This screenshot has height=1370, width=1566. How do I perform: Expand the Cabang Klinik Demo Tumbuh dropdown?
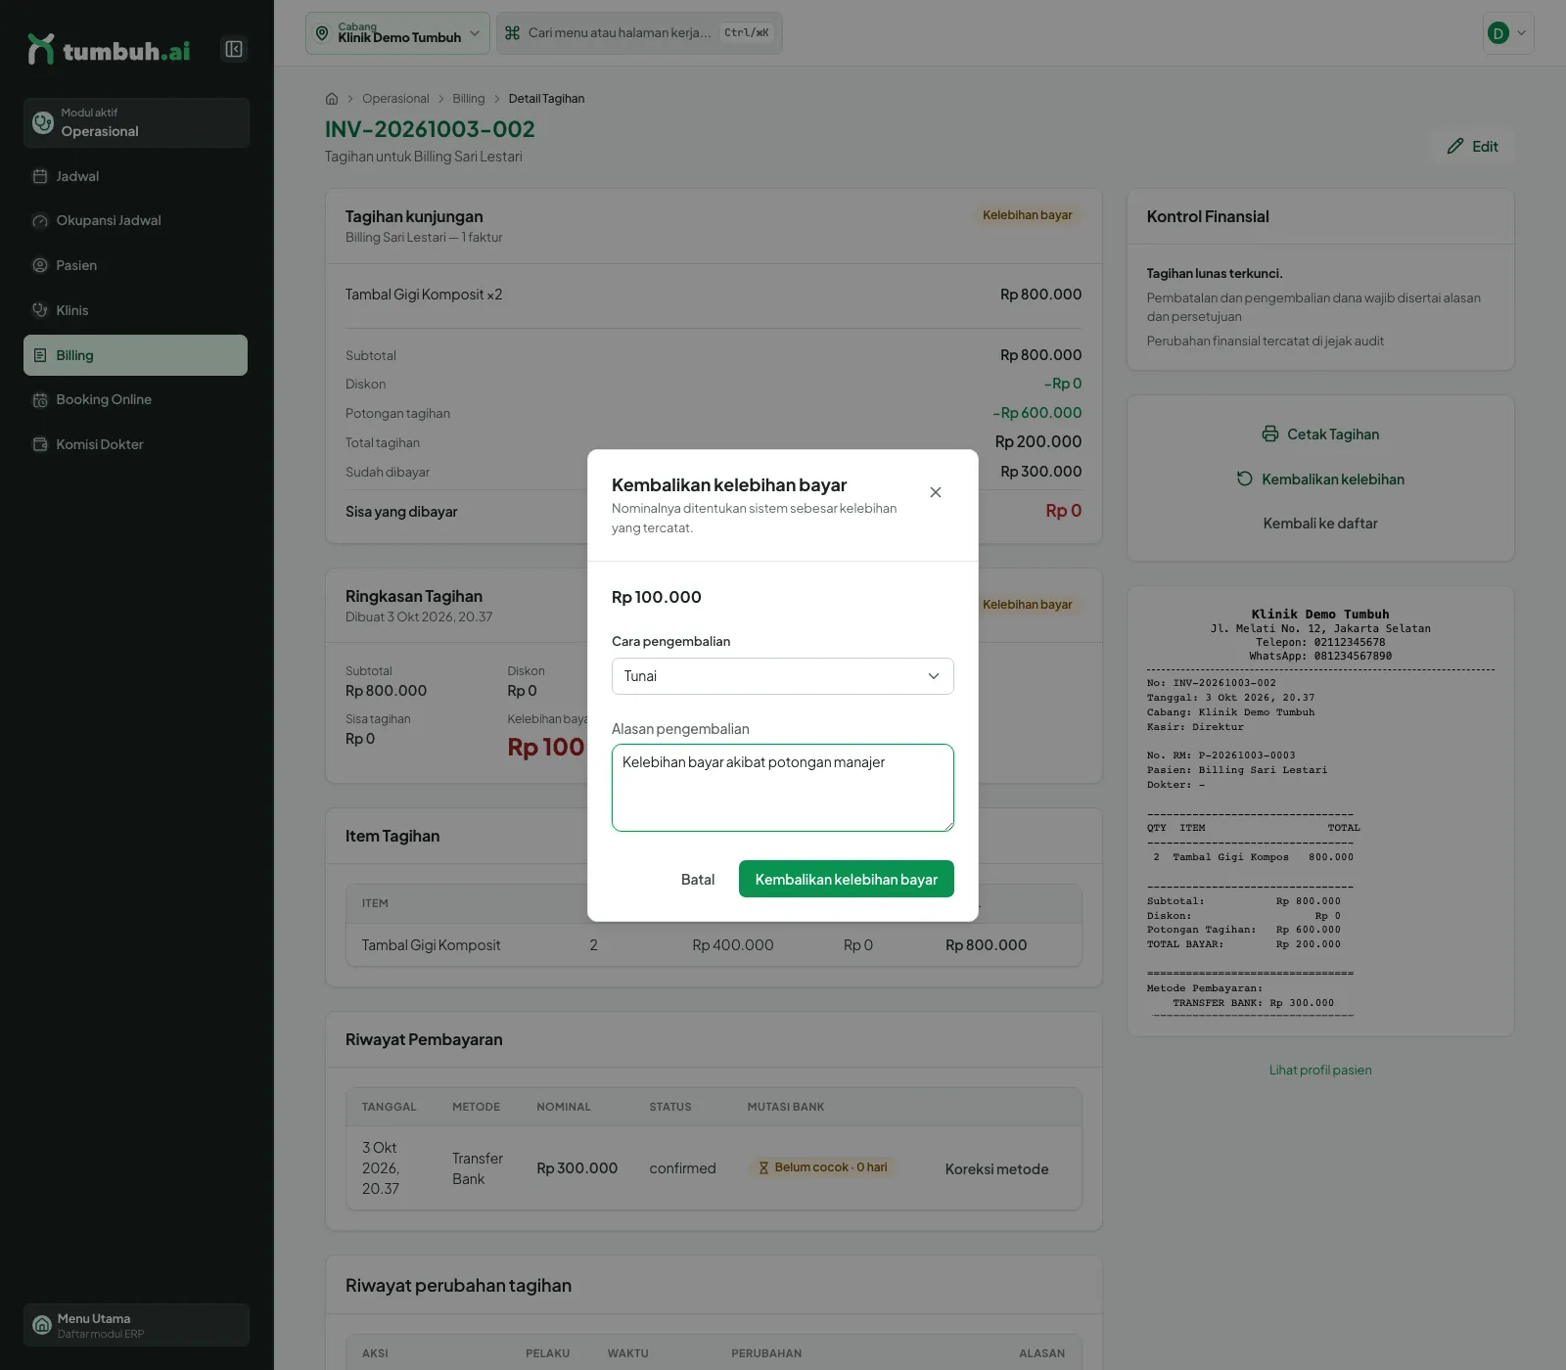pyautogui.click(x=397, y=33)
